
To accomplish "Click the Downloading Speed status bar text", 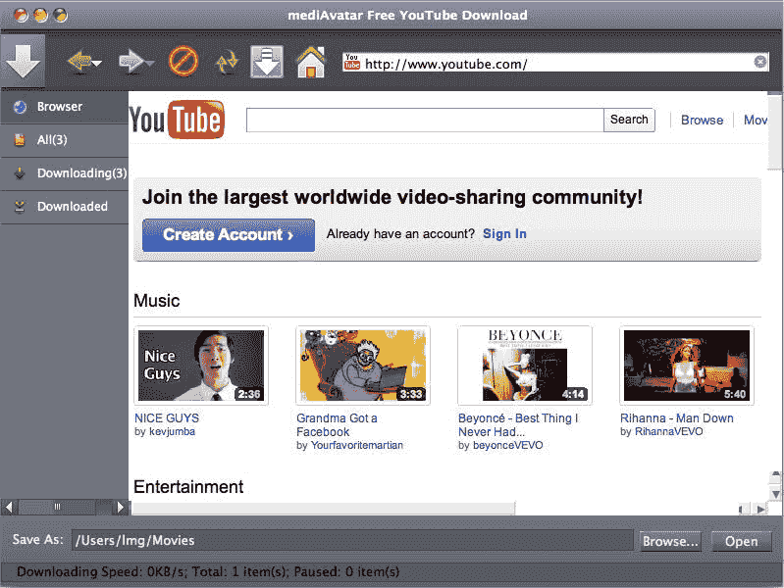I will click(208, 572).
